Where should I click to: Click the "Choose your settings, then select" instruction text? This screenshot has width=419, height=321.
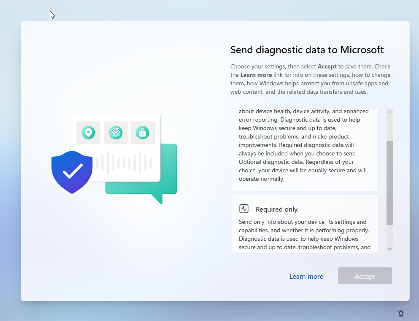[273, 66]
